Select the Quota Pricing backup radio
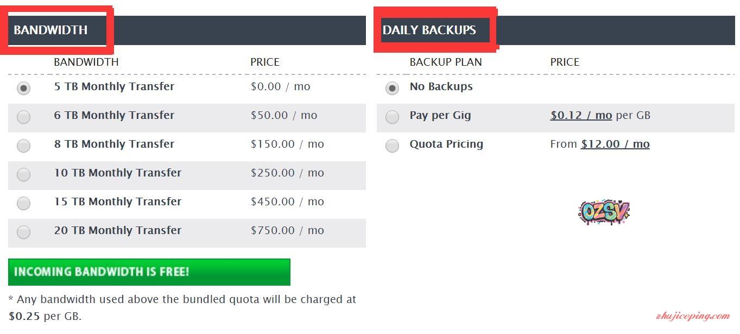The height and width of the screenshot is (334, 740). [x=392, y=146]
